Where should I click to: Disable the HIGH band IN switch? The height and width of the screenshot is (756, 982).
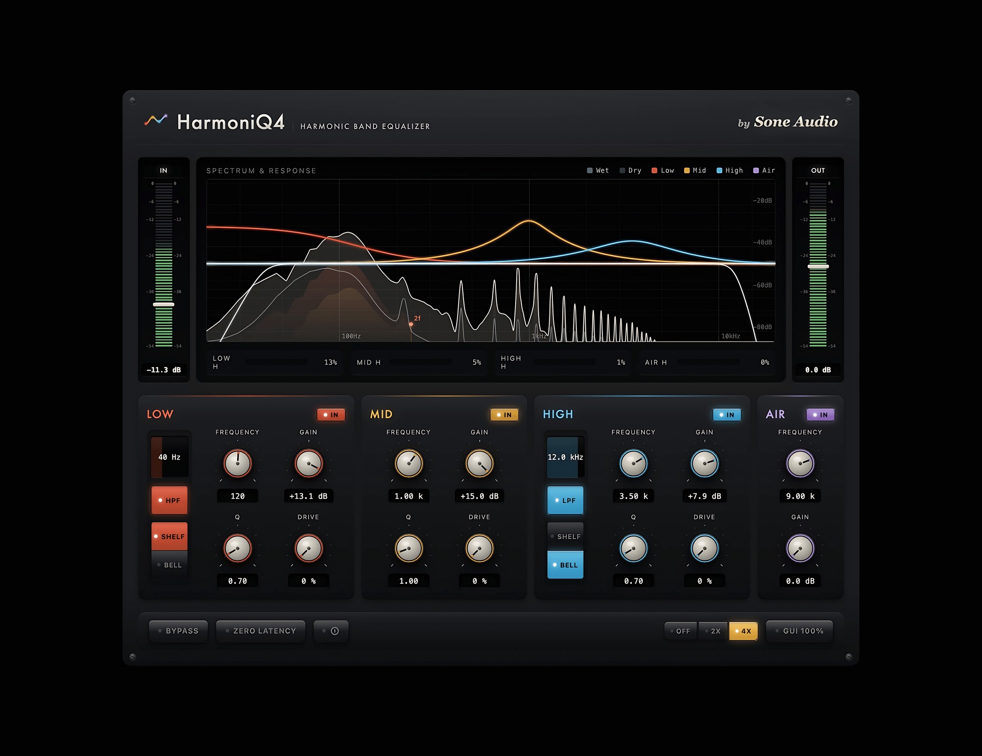tap(727, 415)
